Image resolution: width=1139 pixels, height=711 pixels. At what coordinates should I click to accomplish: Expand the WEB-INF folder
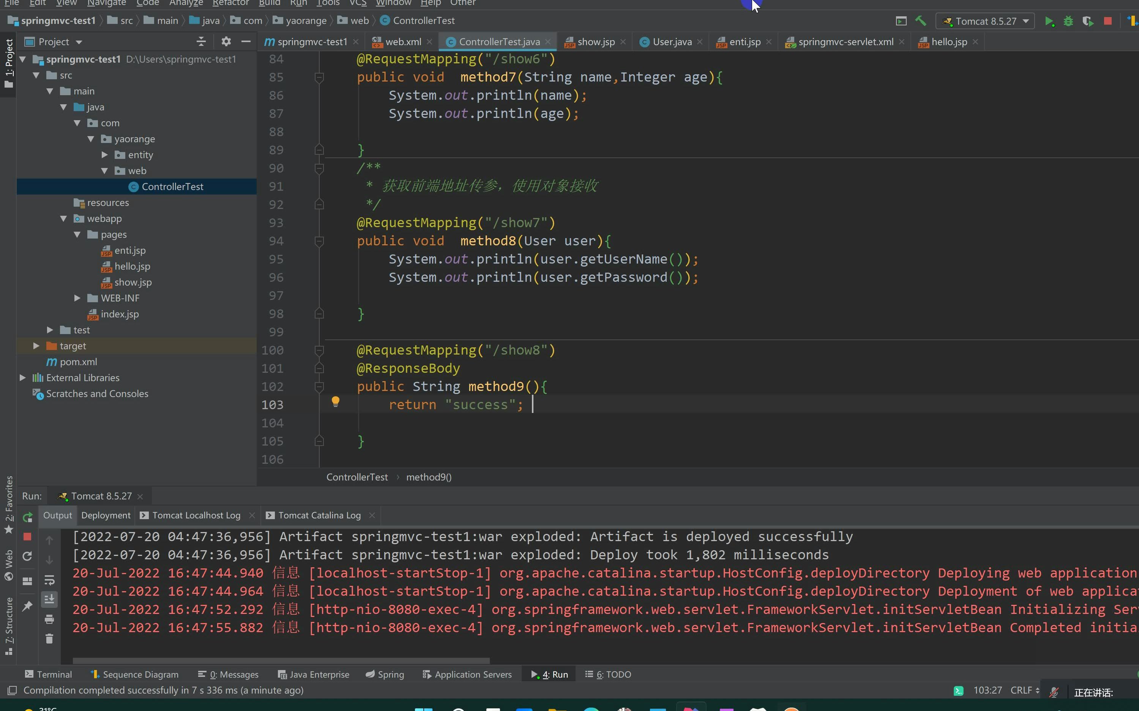[77, 298]
